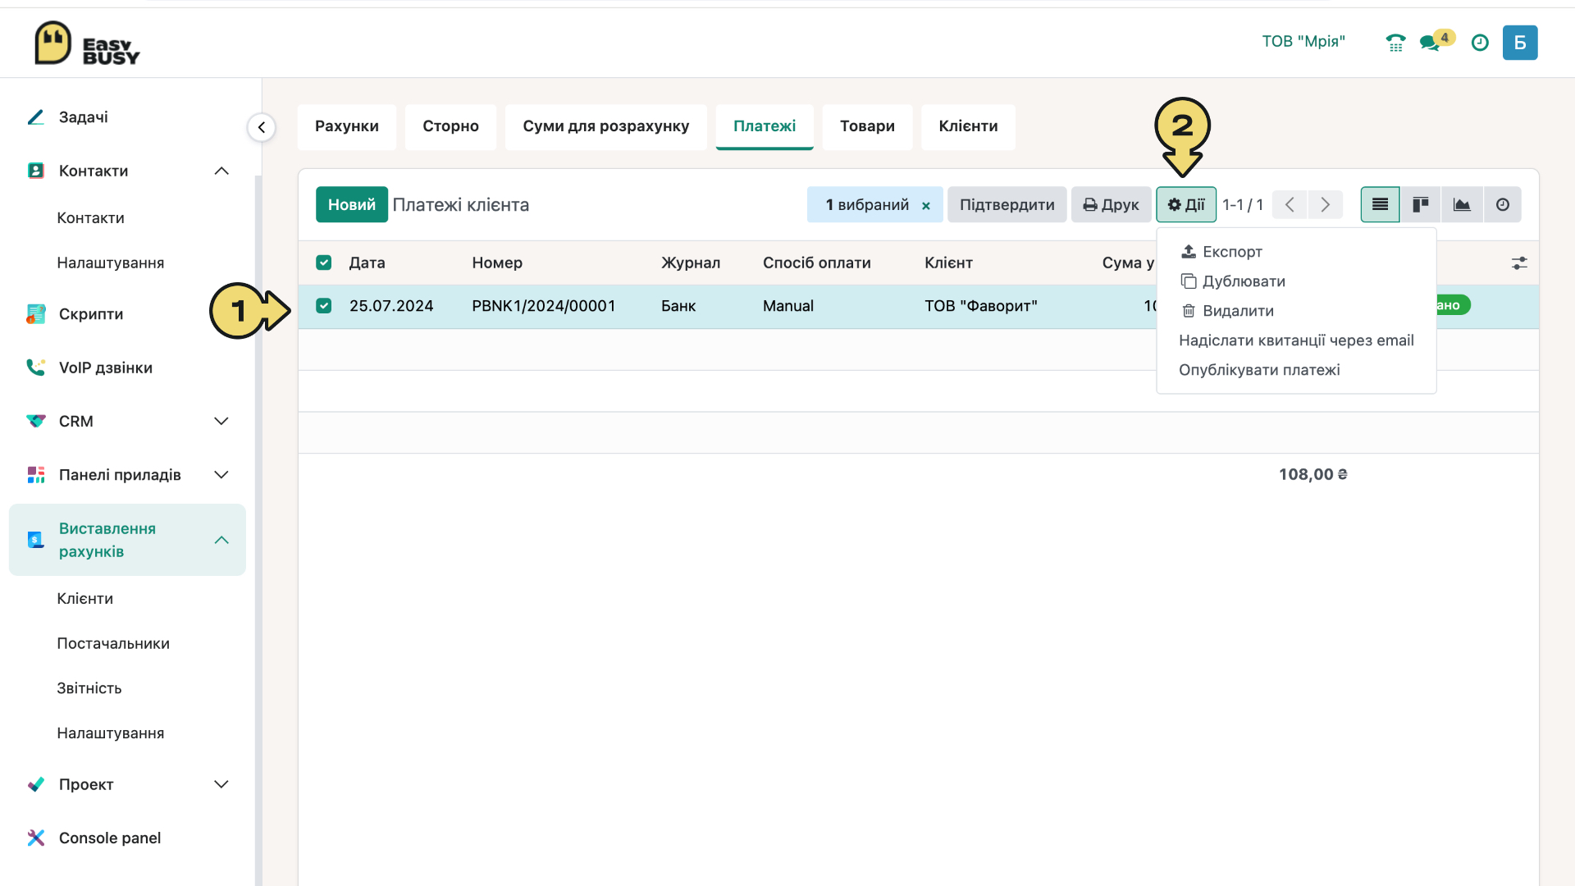Image resolution: width=1575 pixels, height=886 pixels.
Task: Click the 1-1 / 1 pager counter
Action: tap(1243, 205)
